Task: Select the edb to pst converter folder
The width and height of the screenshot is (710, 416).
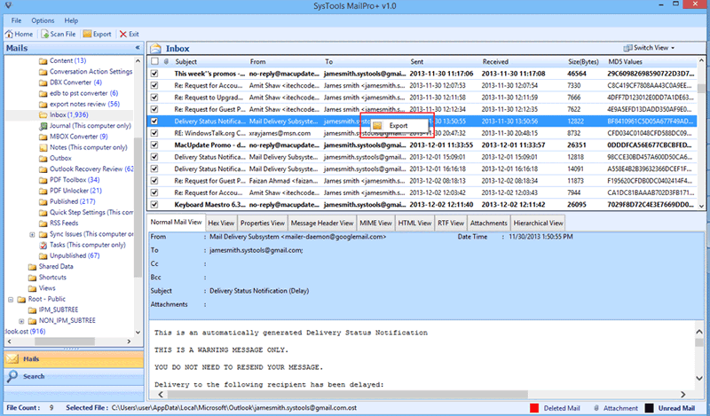Action: (x=83, y=93)
